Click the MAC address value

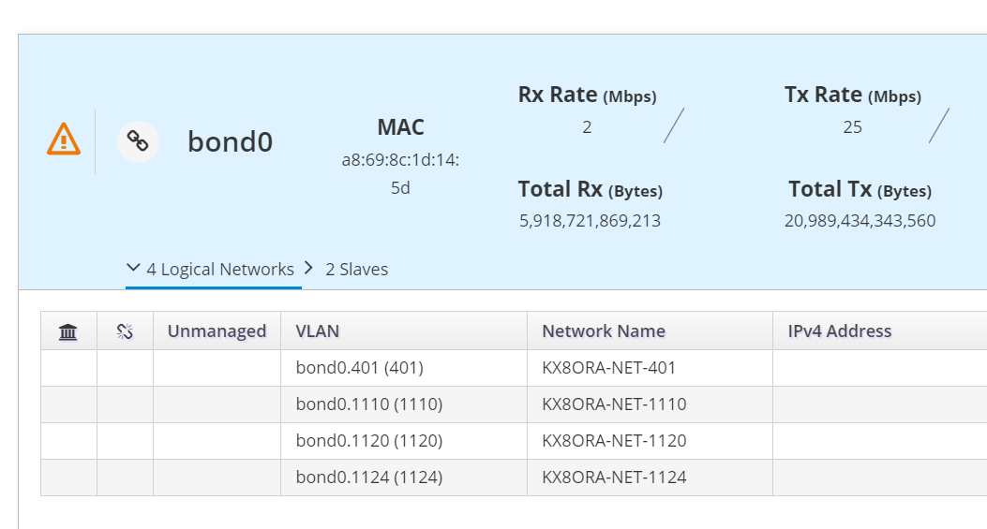point(400,174)
